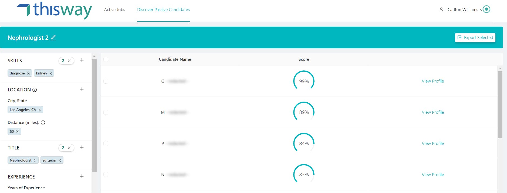Click the Export Selected button
Viewport: 507px width, 193px height.
tap(475, 38)
